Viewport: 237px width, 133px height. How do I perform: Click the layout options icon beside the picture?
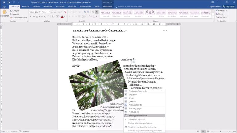coord(134,62)
